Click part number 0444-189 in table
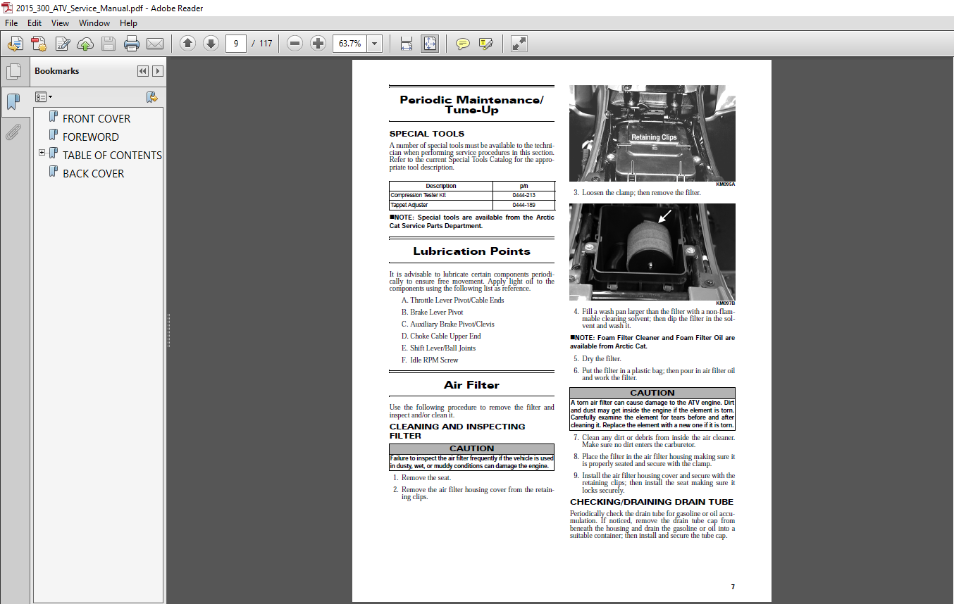The width and height of the screenshot is (954, 604). [524, 205]
